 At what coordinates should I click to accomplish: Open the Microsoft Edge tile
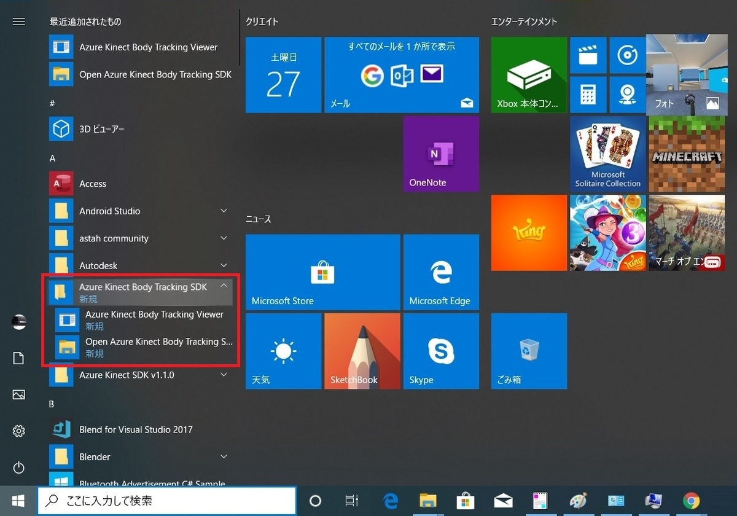click(x=441, y=272)
